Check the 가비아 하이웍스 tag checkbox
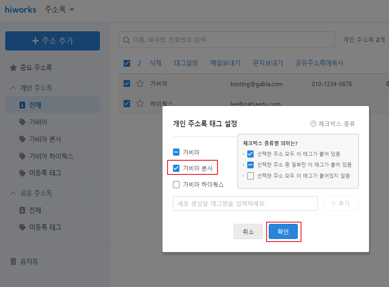The width and height of the screenshot is (389, 287). (176, 185)
